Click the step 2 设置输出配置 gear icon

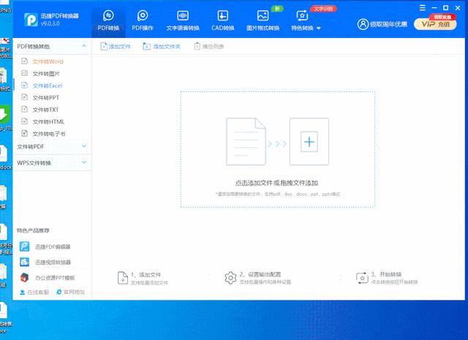point(230,278)
